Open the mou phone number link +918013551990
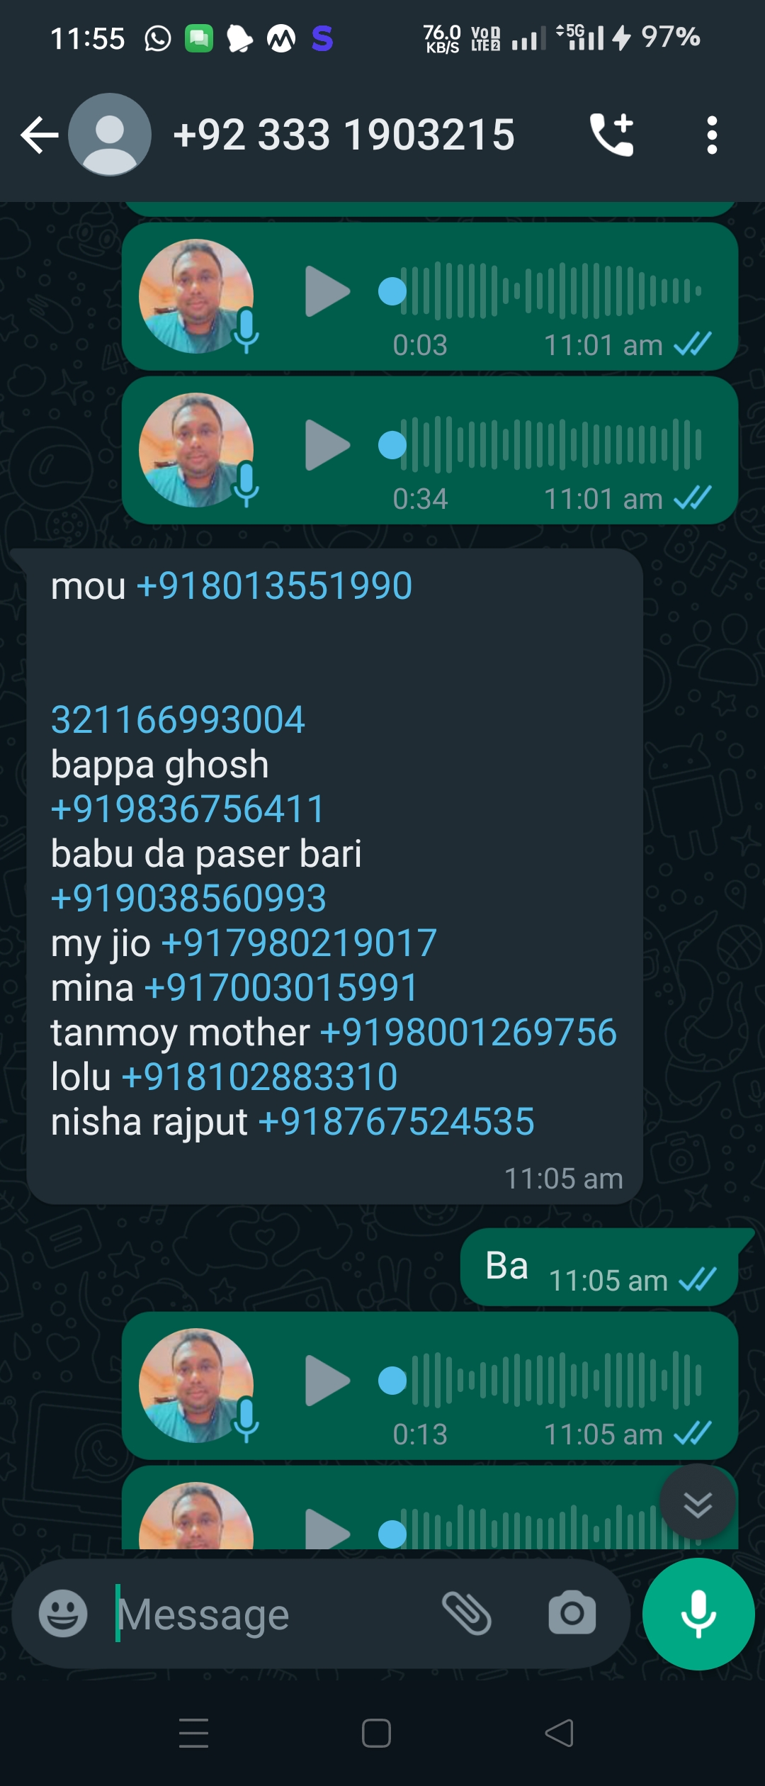 (x=274, y=586)
